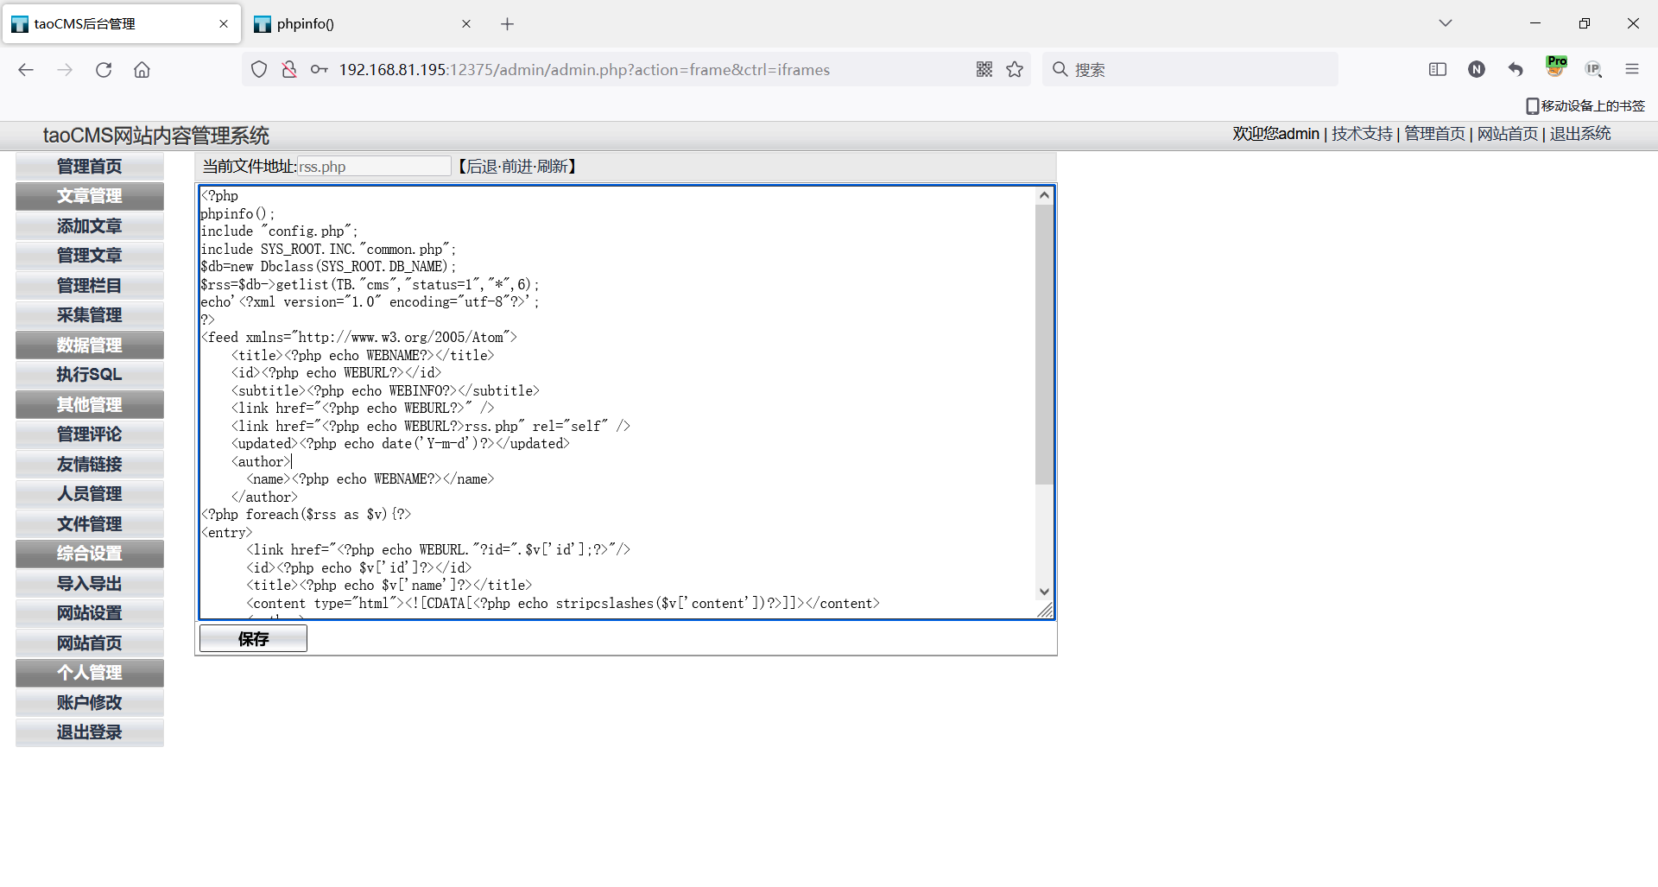Screen dimensions: 1658x887
Task: Click the undo arrow extension icon
Action: pos(1516,70)
